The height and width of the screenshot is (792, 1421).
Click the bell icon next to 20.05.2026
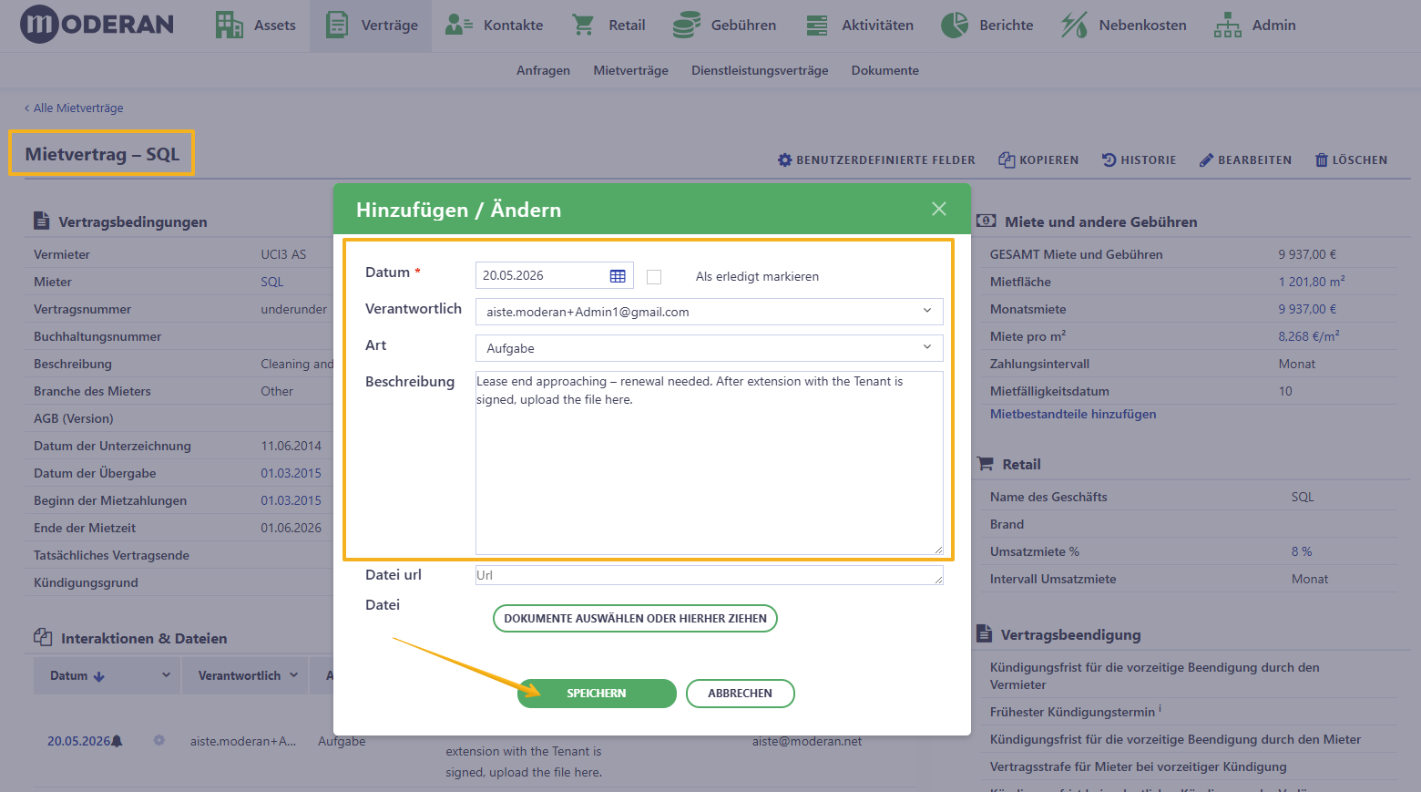click(118, 741)
